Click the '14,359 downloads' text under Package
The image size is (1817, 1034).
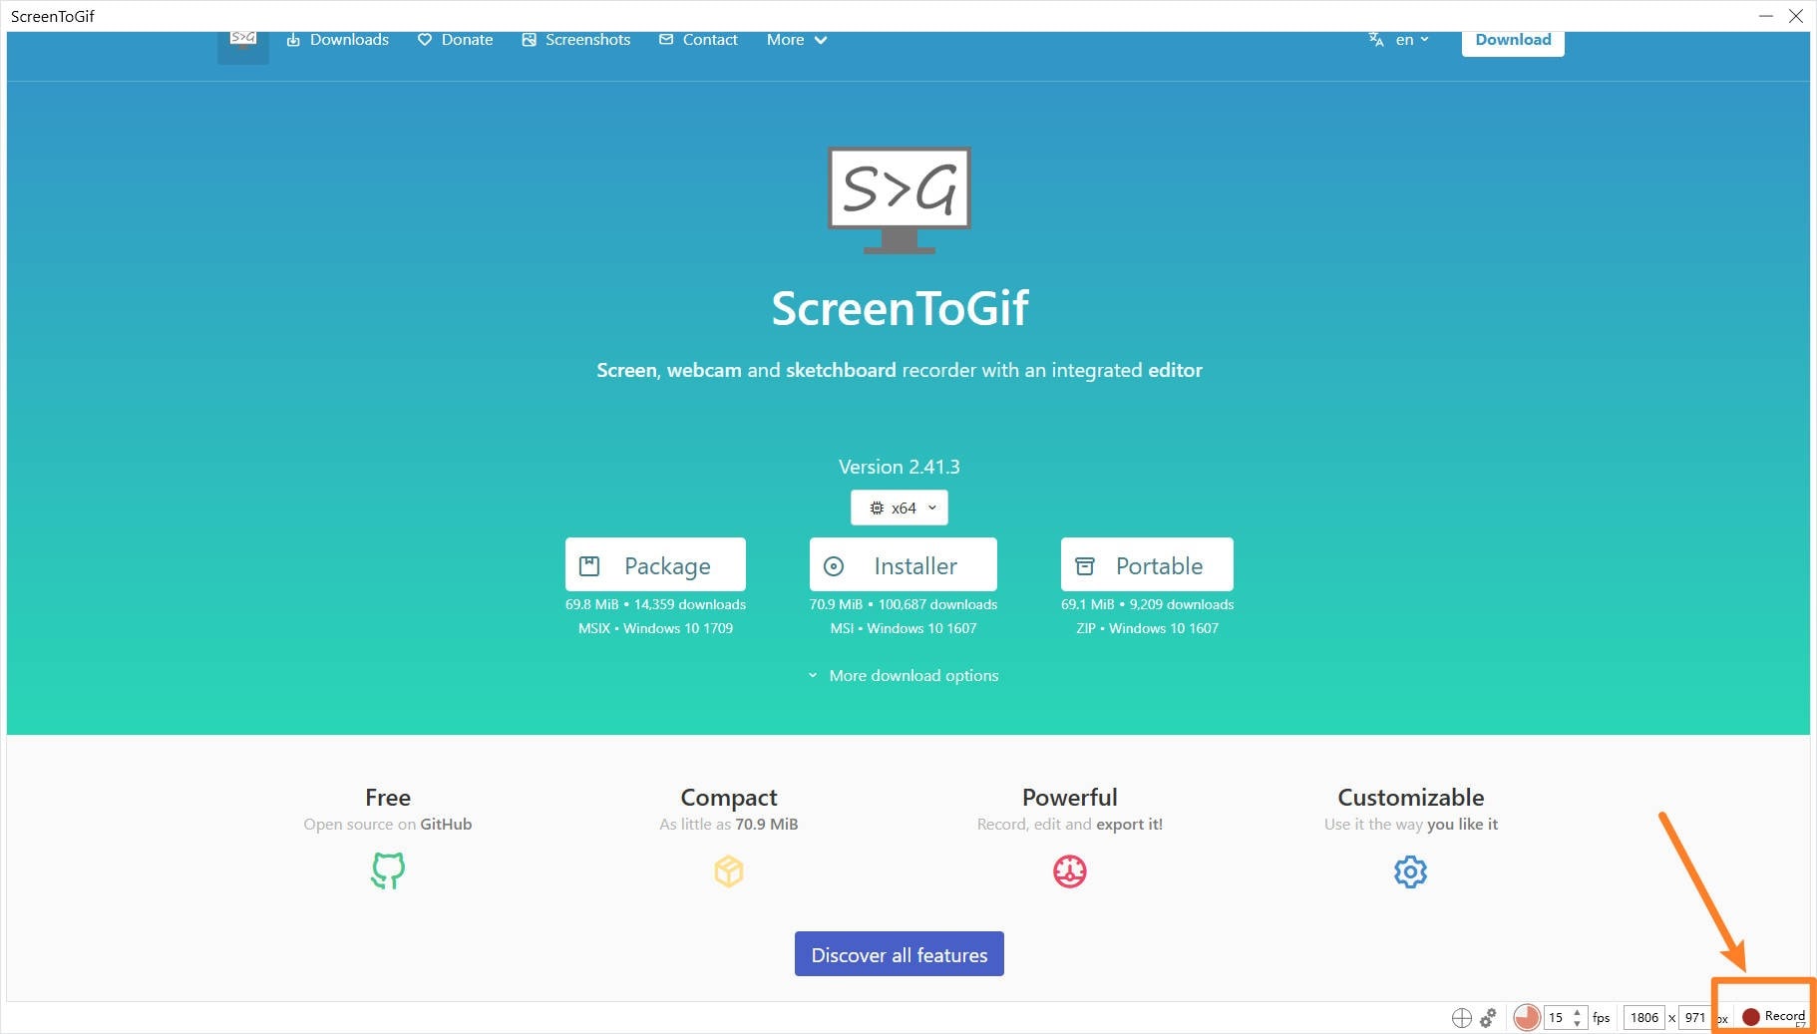(690, 604)
